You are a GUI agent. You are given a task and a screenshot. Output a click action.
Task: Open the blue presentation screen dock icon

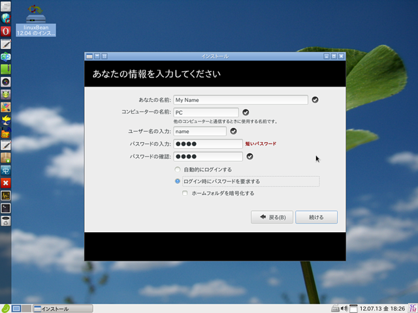click(6, 170)
